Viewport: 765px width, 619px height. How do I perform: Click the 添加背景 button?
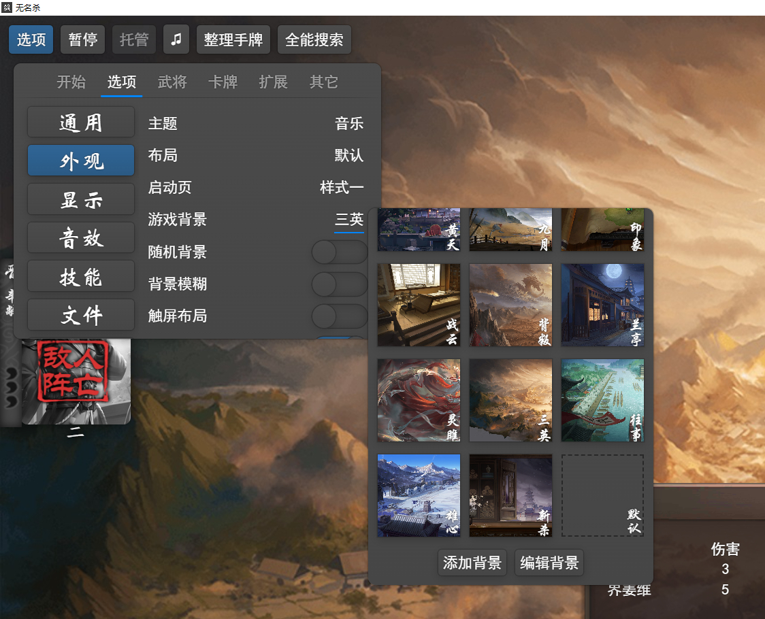(x=472, y=563)
